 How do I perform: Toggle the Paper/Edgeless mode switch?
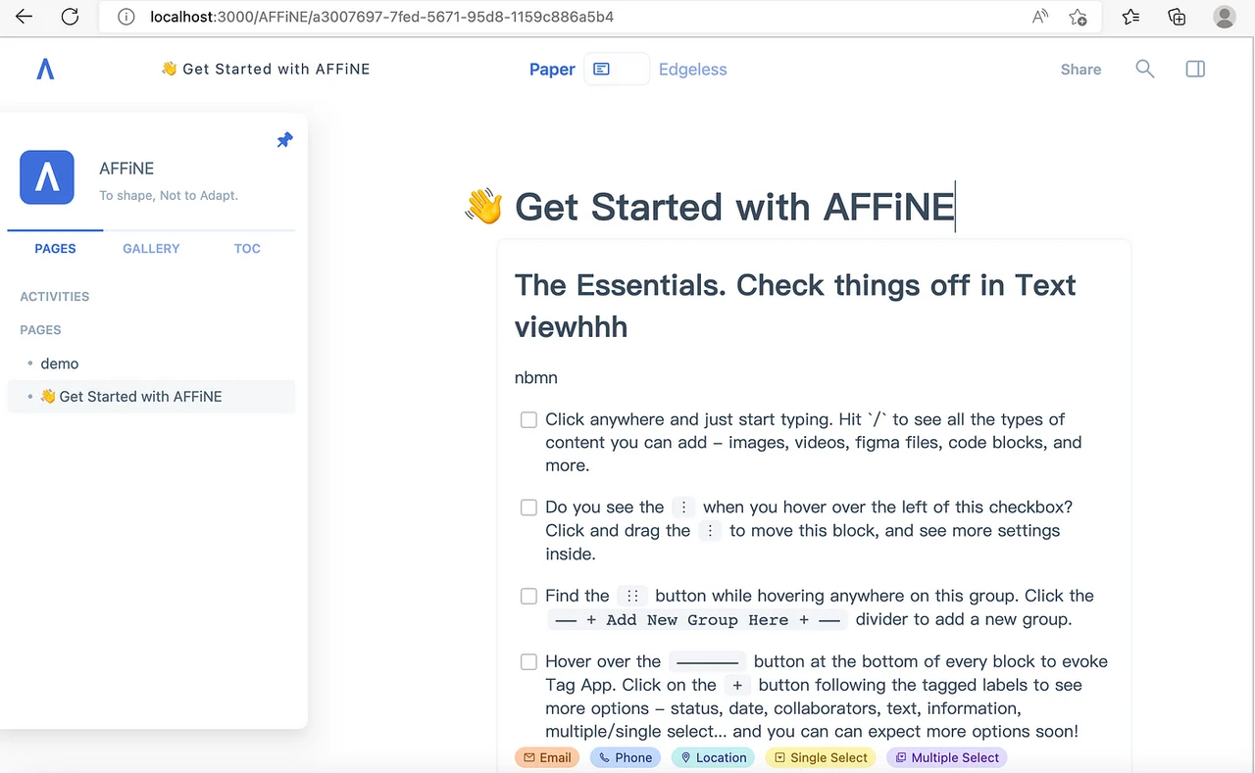617,69
